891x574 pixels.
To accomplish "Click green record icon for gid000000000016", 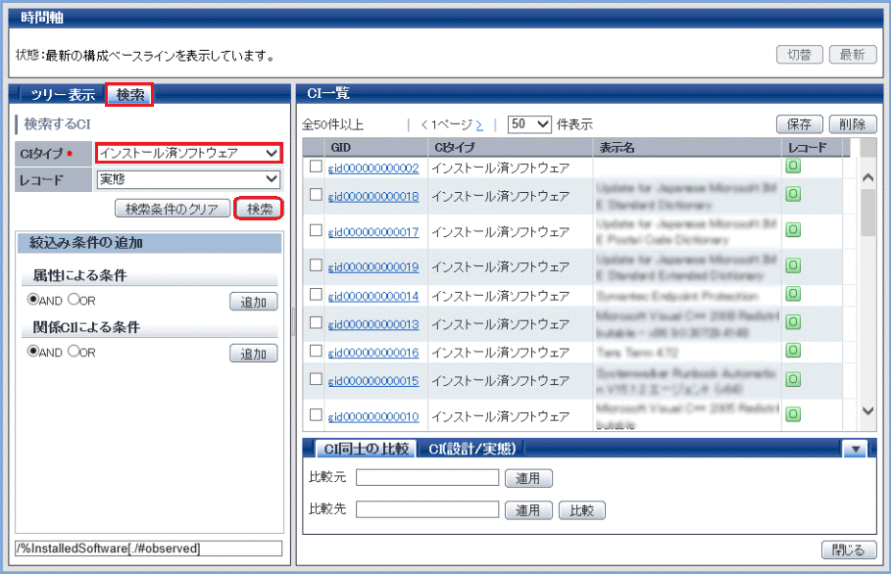I will tap(793, 350).
